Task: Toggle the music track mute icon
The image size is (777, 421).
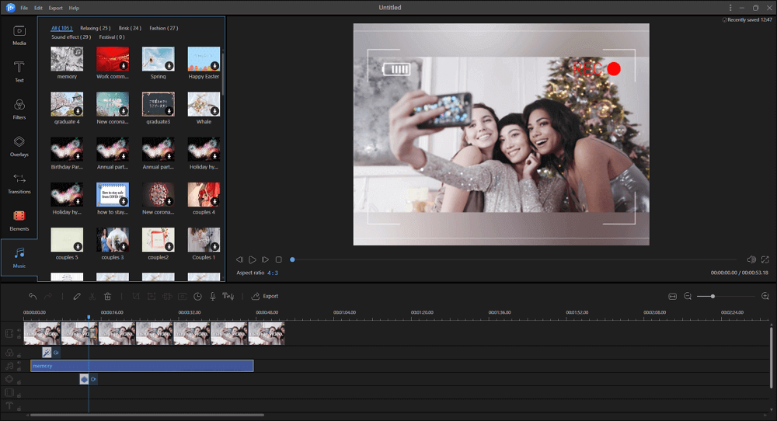Action: pos(19,363)
